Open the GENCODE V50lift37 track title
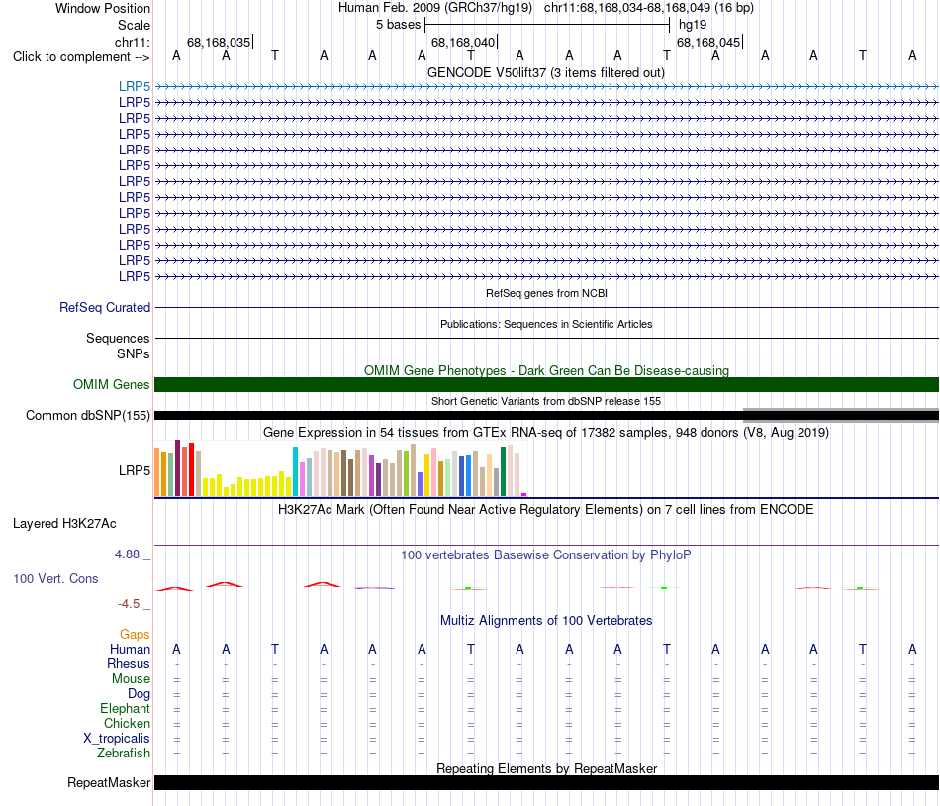The image size is (940, 806). click(x=546, y=72)
